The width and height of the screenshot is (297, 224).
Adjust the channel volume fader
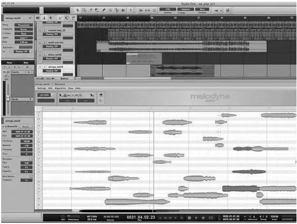(8, 98)
